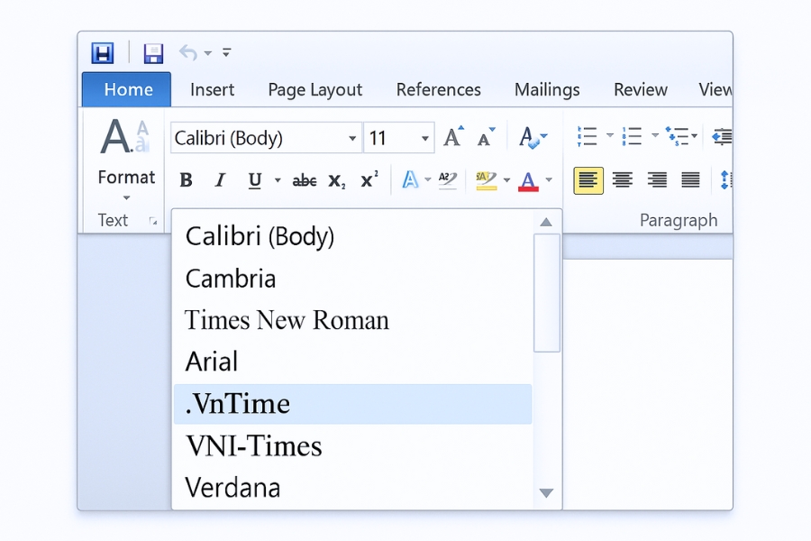
Task: Open the Mailings ribbon tab
Action: tap(546, 89)
